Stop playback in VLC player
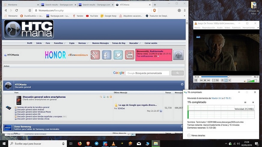This screenshot has width=262, height=147. pyautogui.click(x=205, y=81)
